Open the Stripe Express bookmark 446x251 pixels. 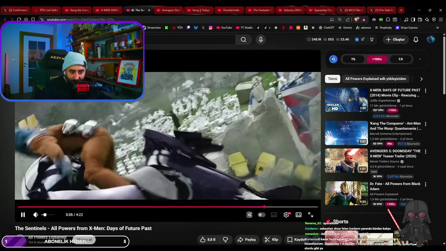(407, 28)
